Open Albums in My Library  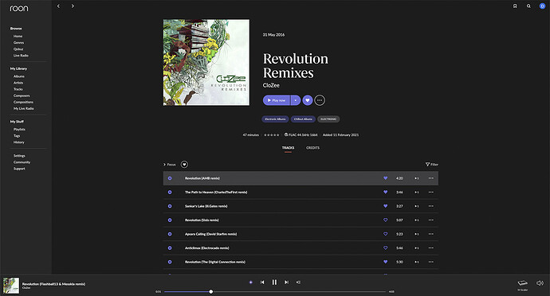19,76
